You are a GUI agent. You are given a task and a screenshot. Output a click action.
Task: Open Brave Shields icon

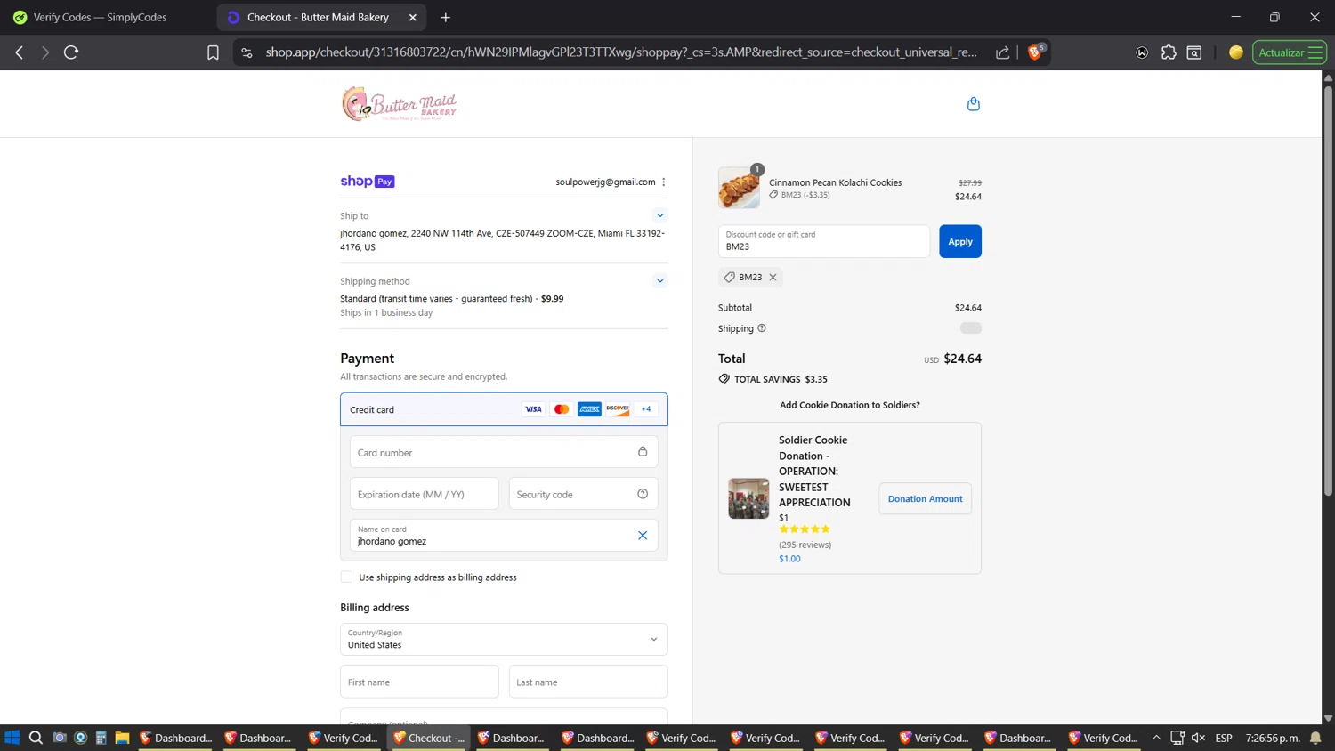pyautogui.click(x=1035, y=52)
